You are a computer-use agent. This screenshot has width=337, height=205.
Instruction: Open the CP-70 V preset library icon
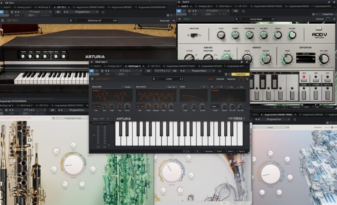point(71,21)
